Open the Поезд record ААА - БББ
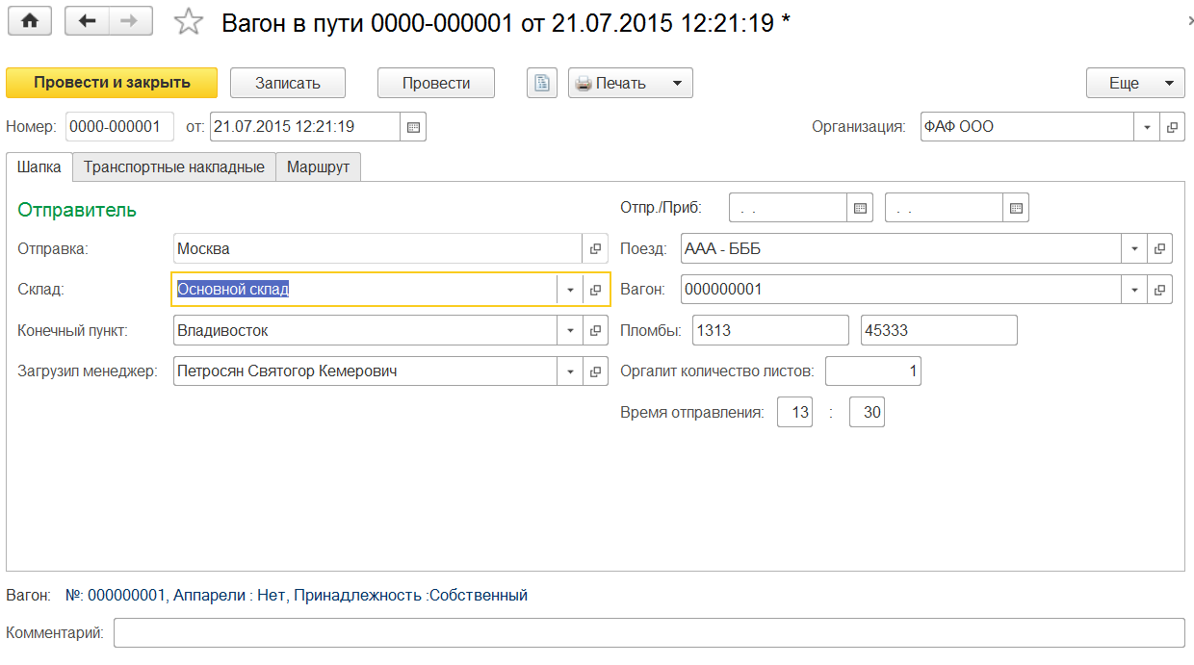Image resolution: width=1194 pixels, height=665 pixels. click(1160, 249)
